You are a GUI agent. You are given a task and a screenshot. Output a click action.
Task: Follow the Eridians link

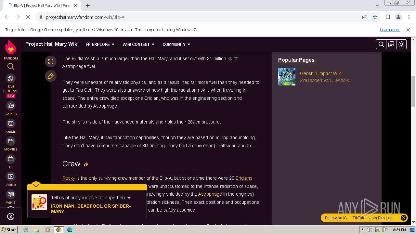tap(244, 178)
